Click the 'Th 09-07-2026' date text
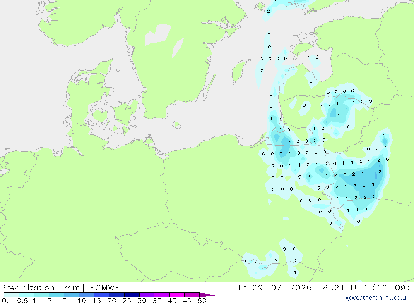Screen dimensions: 414x303 click(x=274, y=287)
